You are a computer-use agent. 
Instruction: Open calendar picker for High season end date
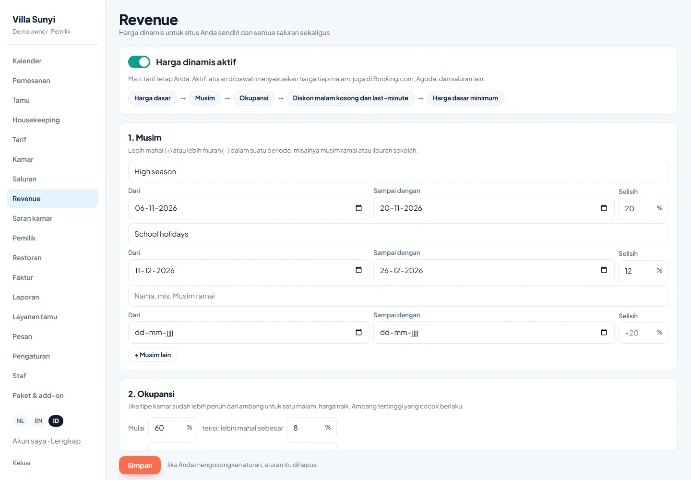click(604, 208)
